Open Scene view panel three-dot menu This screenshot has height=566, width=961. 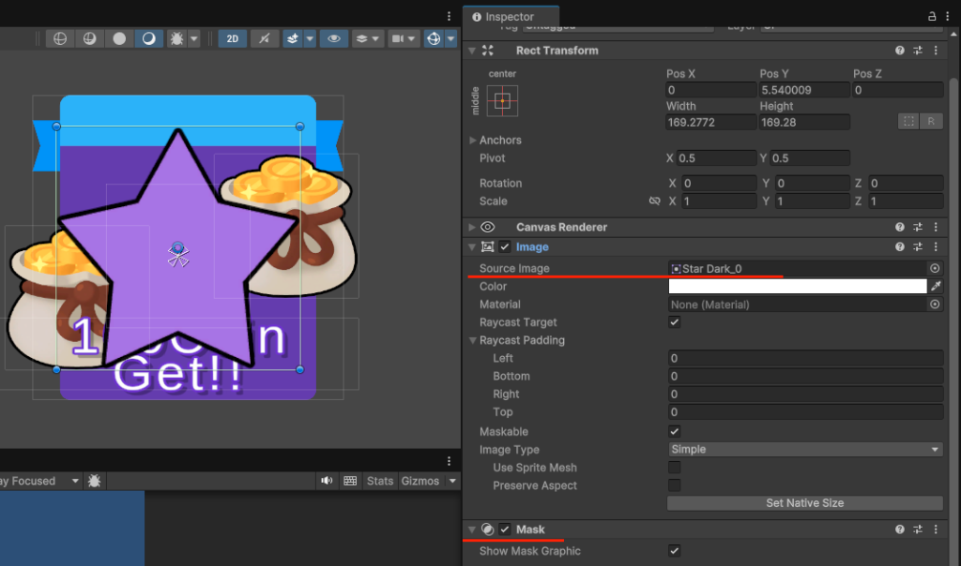[450, 16]
